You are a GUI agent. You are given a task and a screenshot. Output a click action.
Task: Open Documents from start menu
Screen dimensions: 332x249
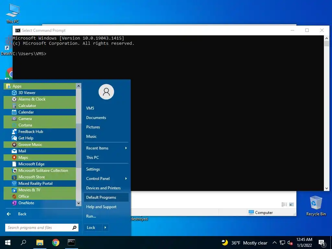pos(106,117)
